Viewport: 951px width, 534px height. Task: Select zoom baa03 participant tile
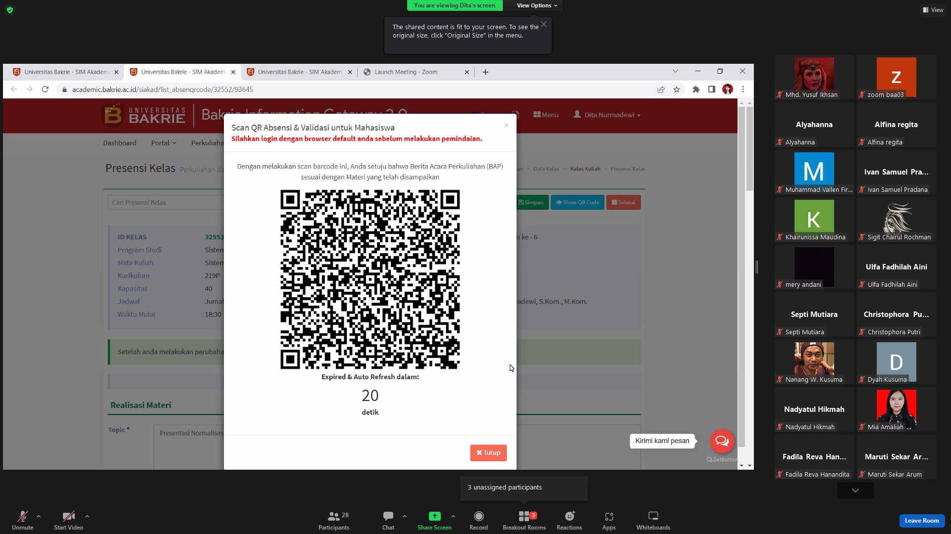pyautogui.click(x=896, y=78)
